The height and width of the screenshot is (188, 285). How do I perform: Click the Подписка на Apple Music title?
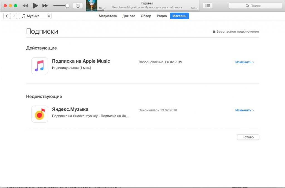[x=81, y=61]
